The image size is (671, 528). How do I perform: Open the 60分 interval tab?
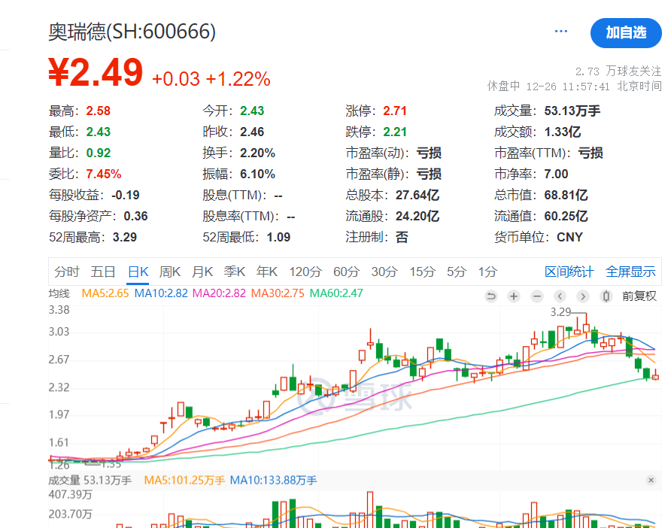click(346, 272)
